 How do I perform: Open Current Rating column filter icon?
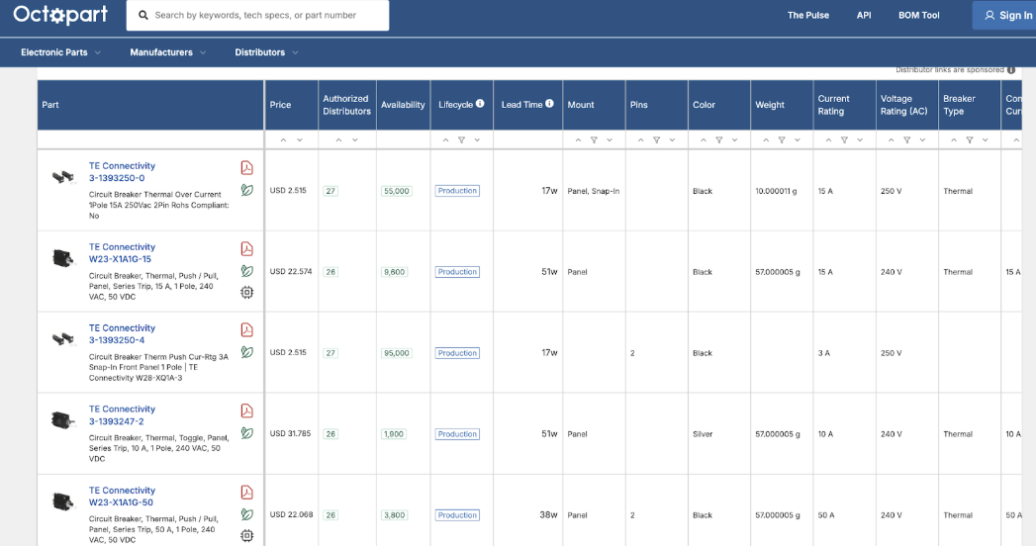pyautogui.click(x=844, y=140)
